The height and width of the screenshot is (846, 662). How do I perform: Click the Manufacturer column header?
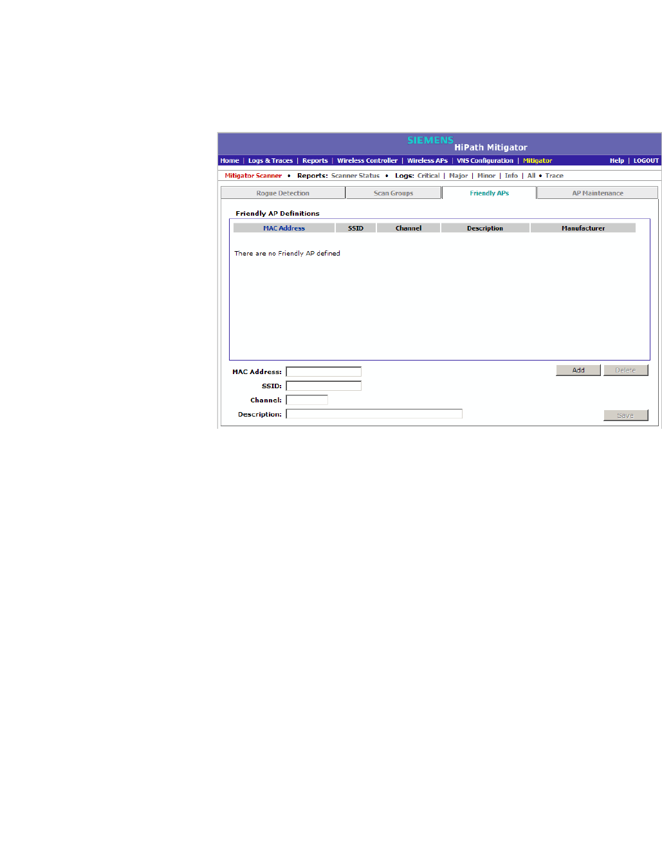click(x=583, y=229)
